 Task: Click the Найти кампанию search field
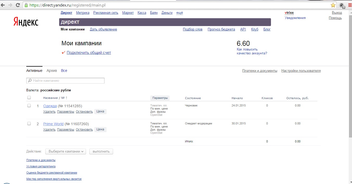coord(65,81)
